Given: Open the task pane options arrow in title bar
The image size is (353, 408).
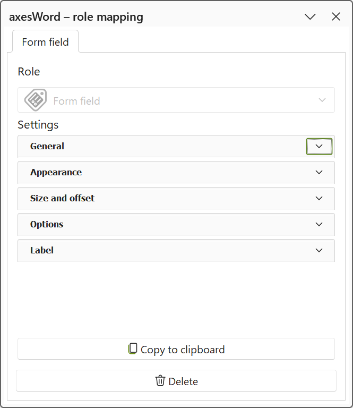Looking at the screenshot, I should [x=310, y=17].
